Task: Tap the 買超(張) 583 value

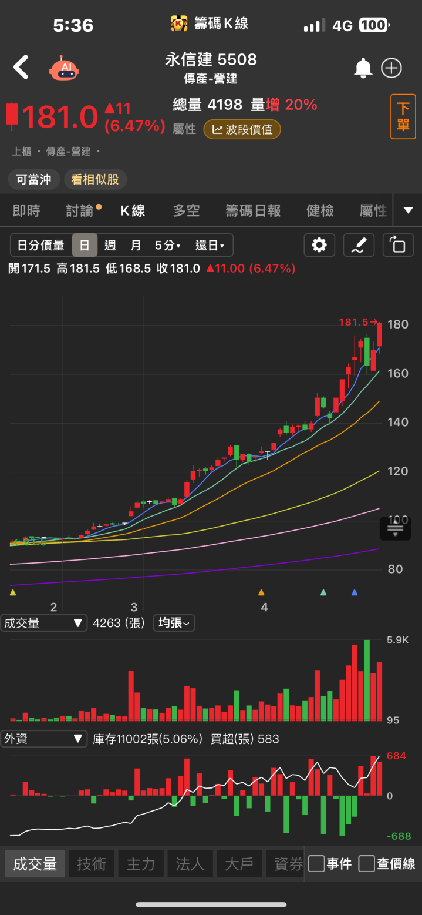Action: (x=245, y=739)
